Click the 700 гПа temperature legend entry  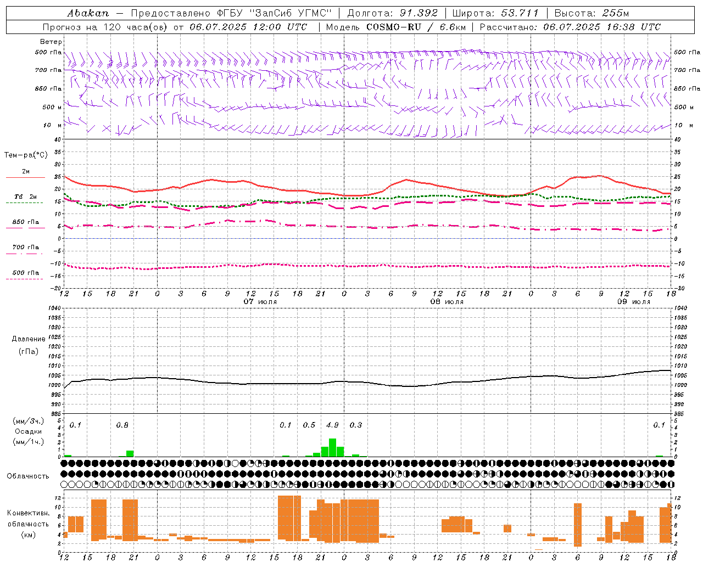(x=26, y=248)
